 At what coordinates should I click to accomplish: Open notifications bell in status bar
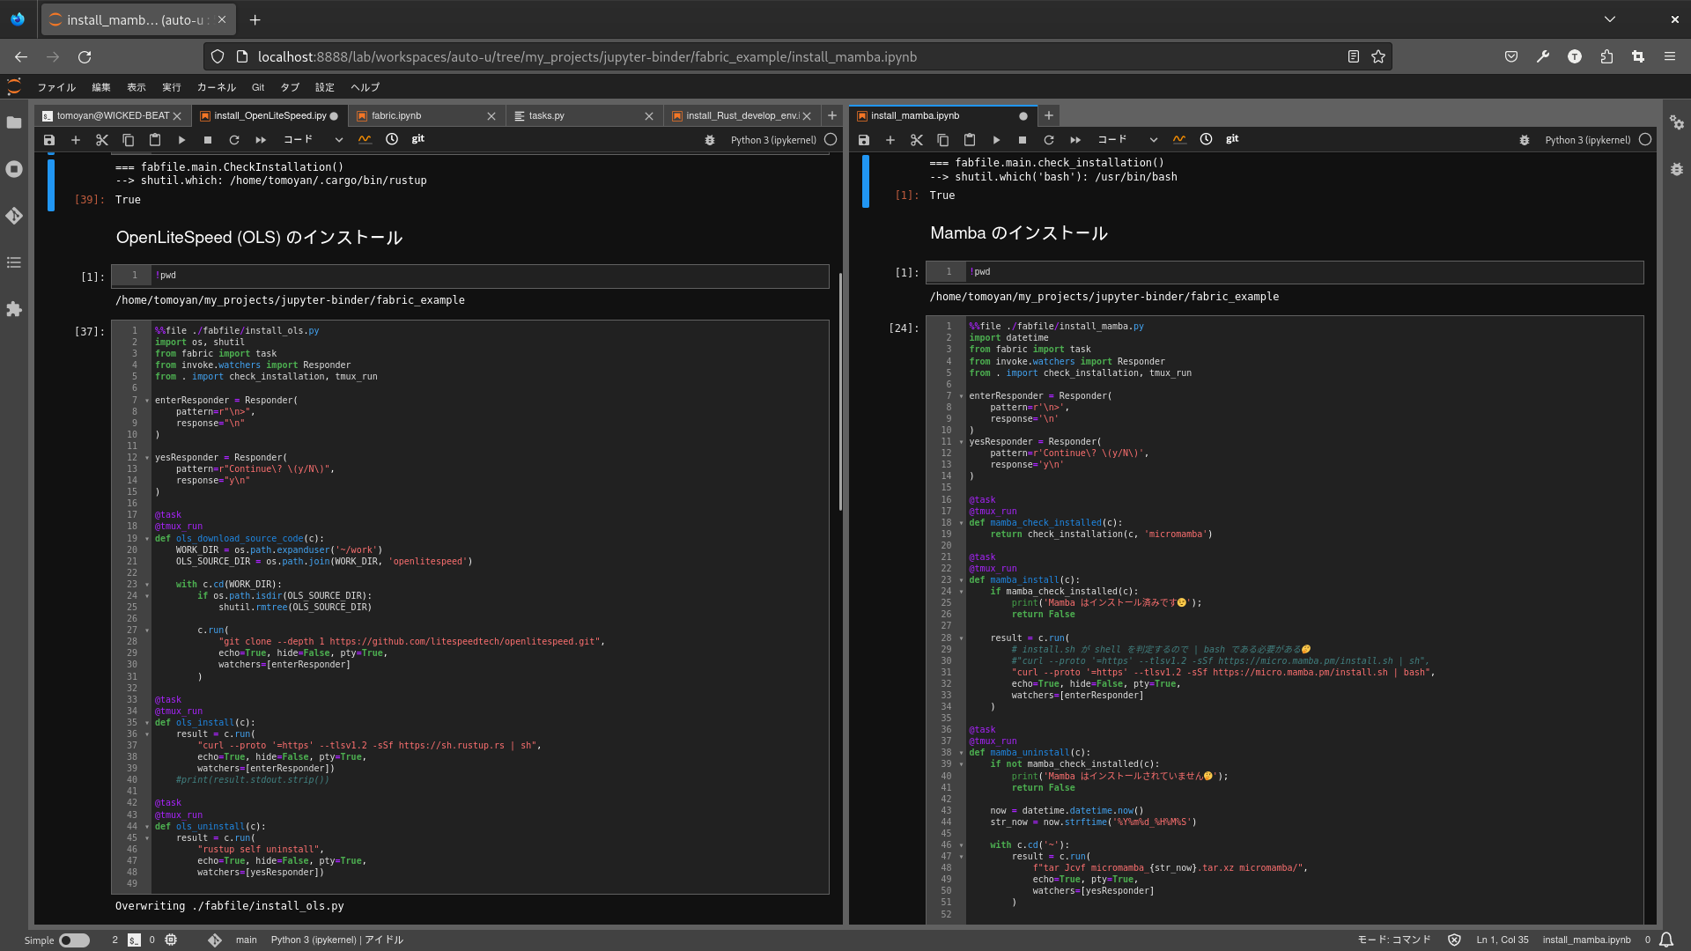point(1666,940)
